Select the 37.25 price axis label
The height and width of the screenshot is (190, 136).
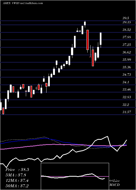(x=126, y=45)
